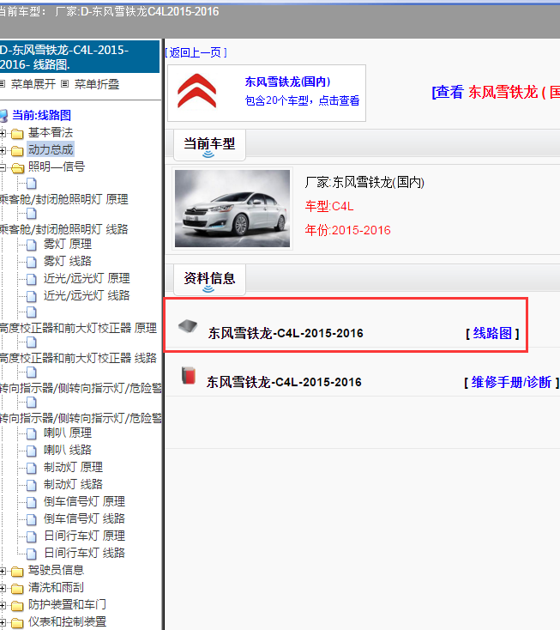
Task: Click the document icon beside 喇叭 线路
Action: [x=32, y=451]
